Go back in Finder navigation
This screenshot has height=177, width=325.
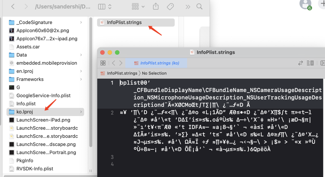(x=13, y=7)
